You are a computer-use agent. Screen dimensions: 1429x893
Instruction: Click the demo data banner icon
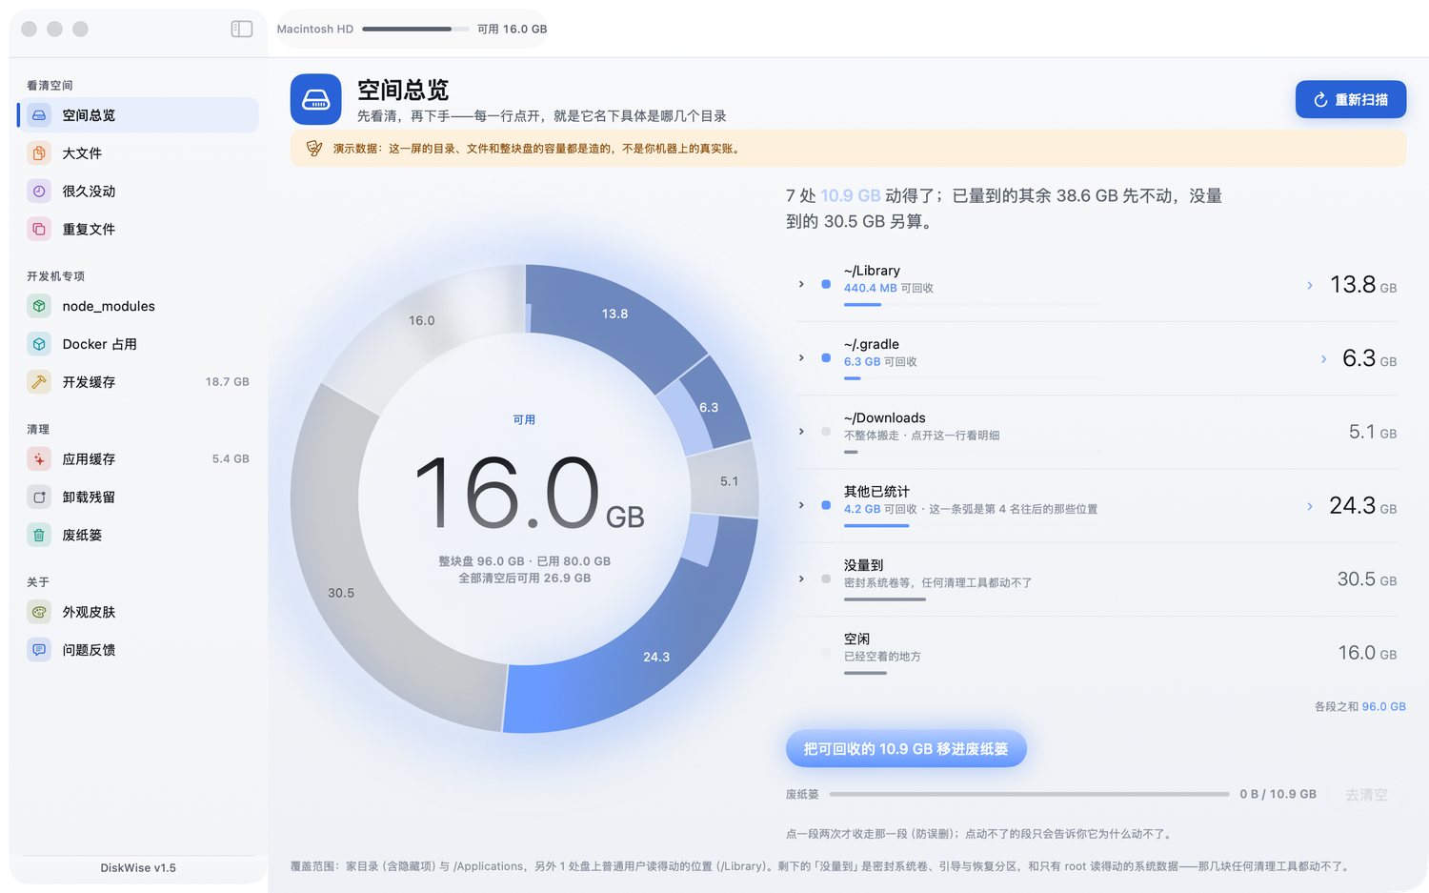click(x=313, y=149)
